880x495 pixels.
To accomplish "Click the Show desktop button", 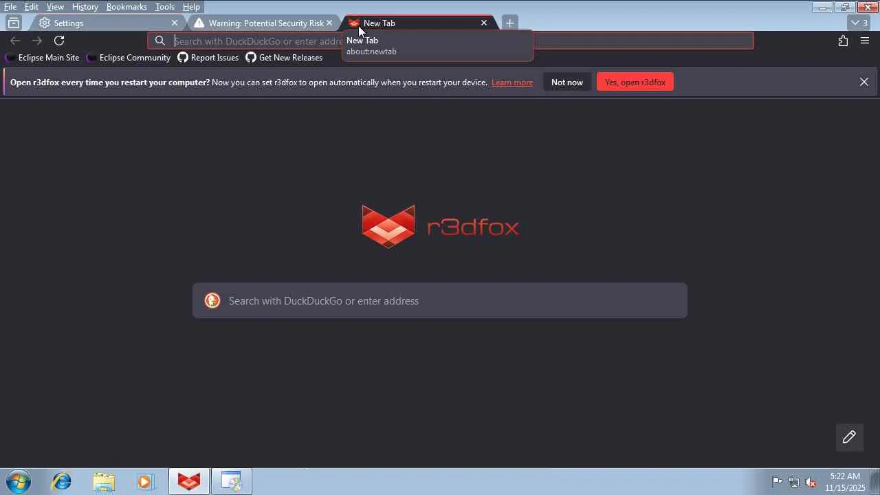I will click(x=875, y=481).
